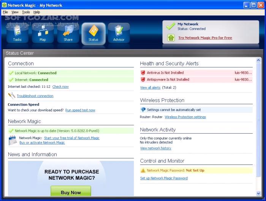Minimize the Network Magic window
This screenshot has height=201, width=266.
(247, 5)
